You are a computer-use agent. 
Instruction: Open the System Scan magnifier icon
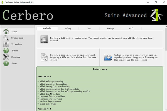pos(6,38)
